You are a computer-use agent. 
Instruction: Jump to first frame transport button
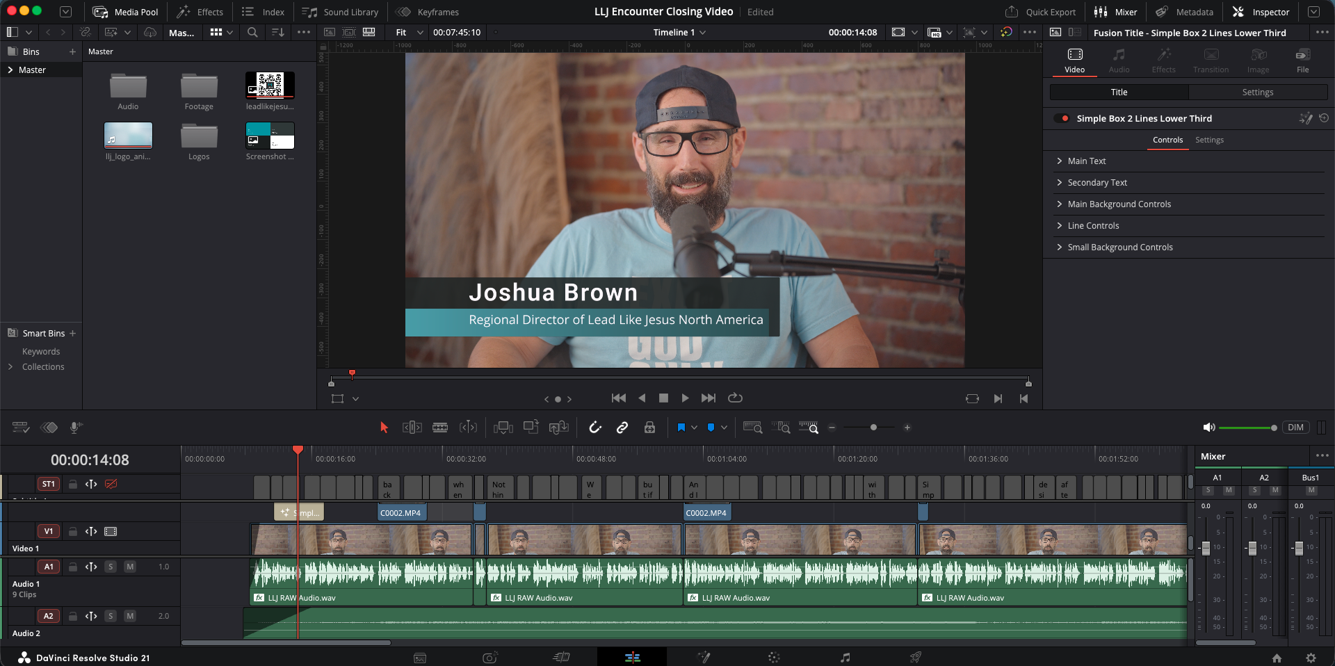click(x=618, y=398)
